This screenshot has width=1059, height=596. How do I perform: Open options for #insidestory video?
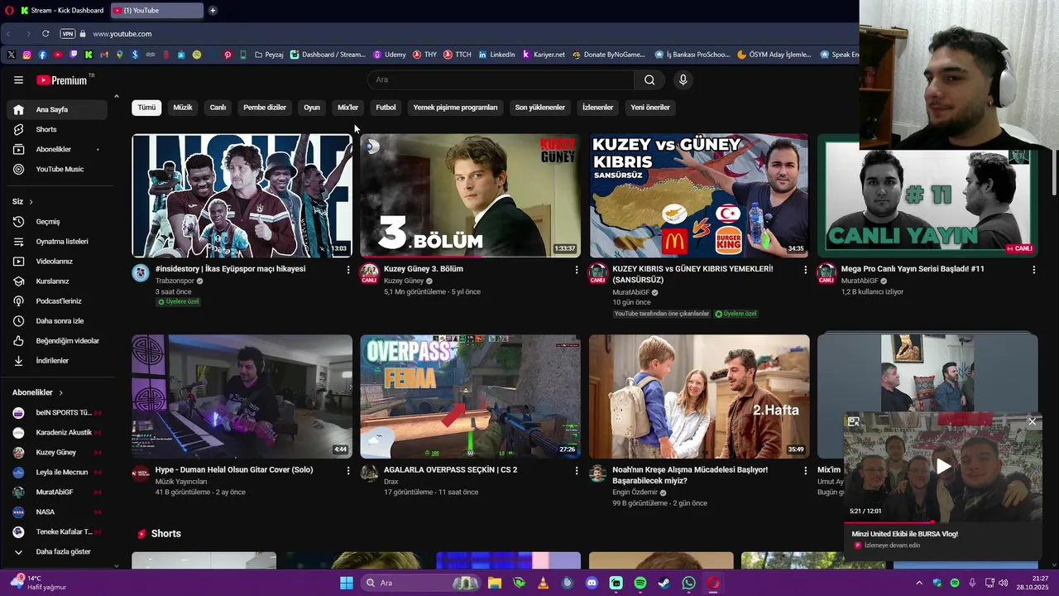pos(347,270)
